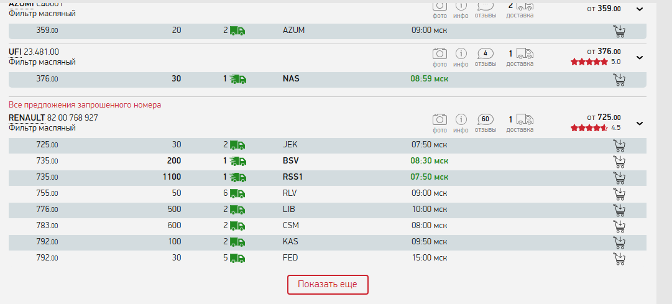The width and height of the screenshot is (672, 304).
Task: Click the RSS1 supplier code
Action: (x=293, y=177)
